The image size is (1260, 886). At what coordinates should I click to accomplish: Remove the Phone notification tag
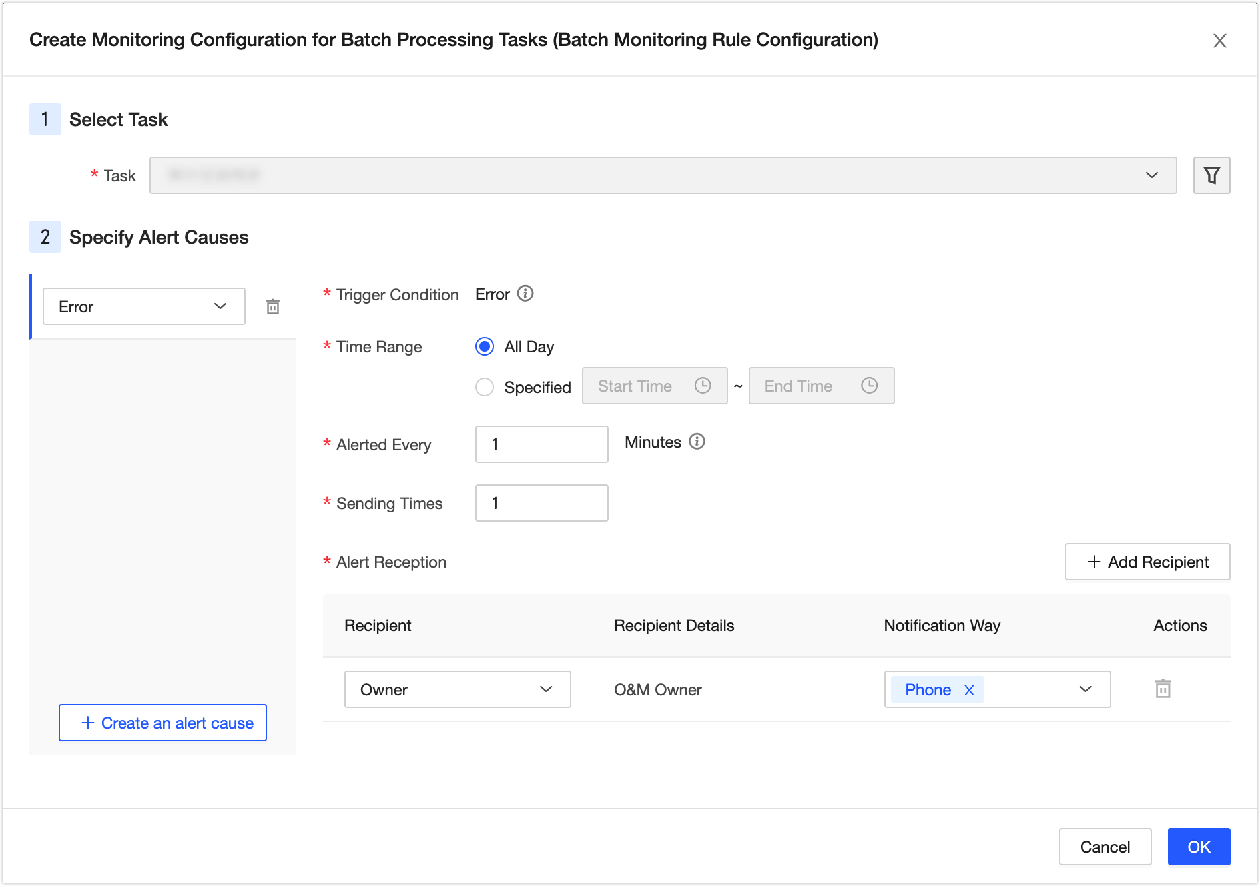coord(969,690)
